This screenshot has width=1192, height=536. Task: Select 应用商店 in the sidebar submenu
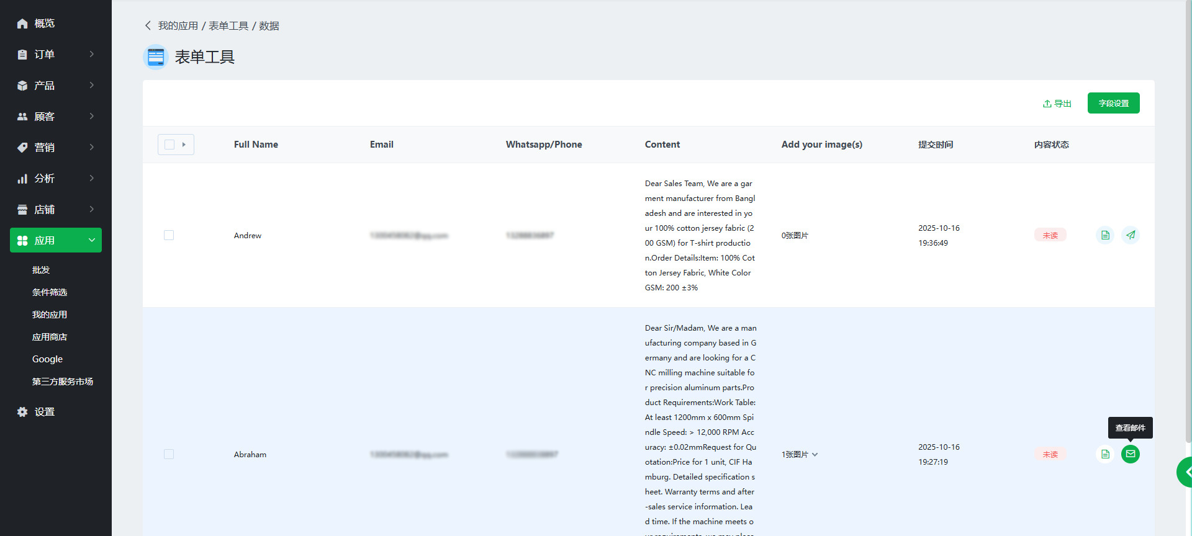50,337
